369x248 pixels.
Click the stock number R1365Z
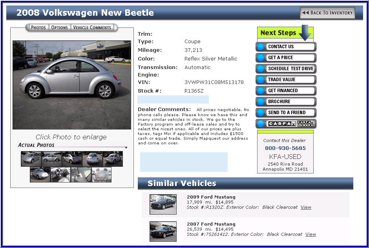194,91
